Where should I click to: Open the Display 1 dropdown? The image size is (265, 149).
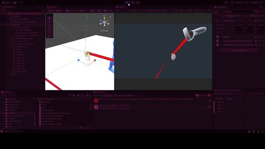(x=137, y=10)
